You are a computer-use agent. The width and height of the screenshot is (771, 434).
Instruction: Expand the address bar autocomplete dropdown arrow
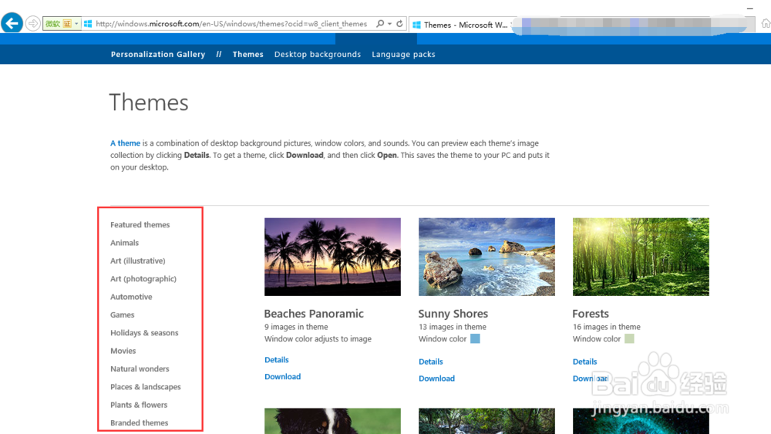coord(389,24)
